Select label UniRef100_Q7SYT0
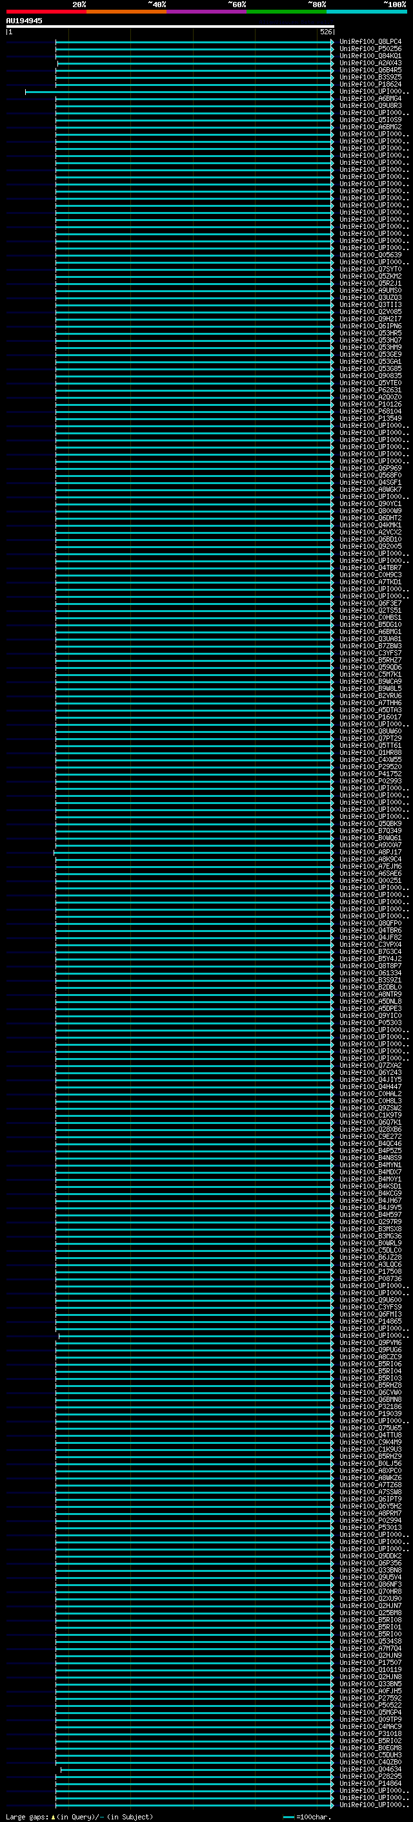The width and height of the screenshot is (413, 1822). click(370, 269)
